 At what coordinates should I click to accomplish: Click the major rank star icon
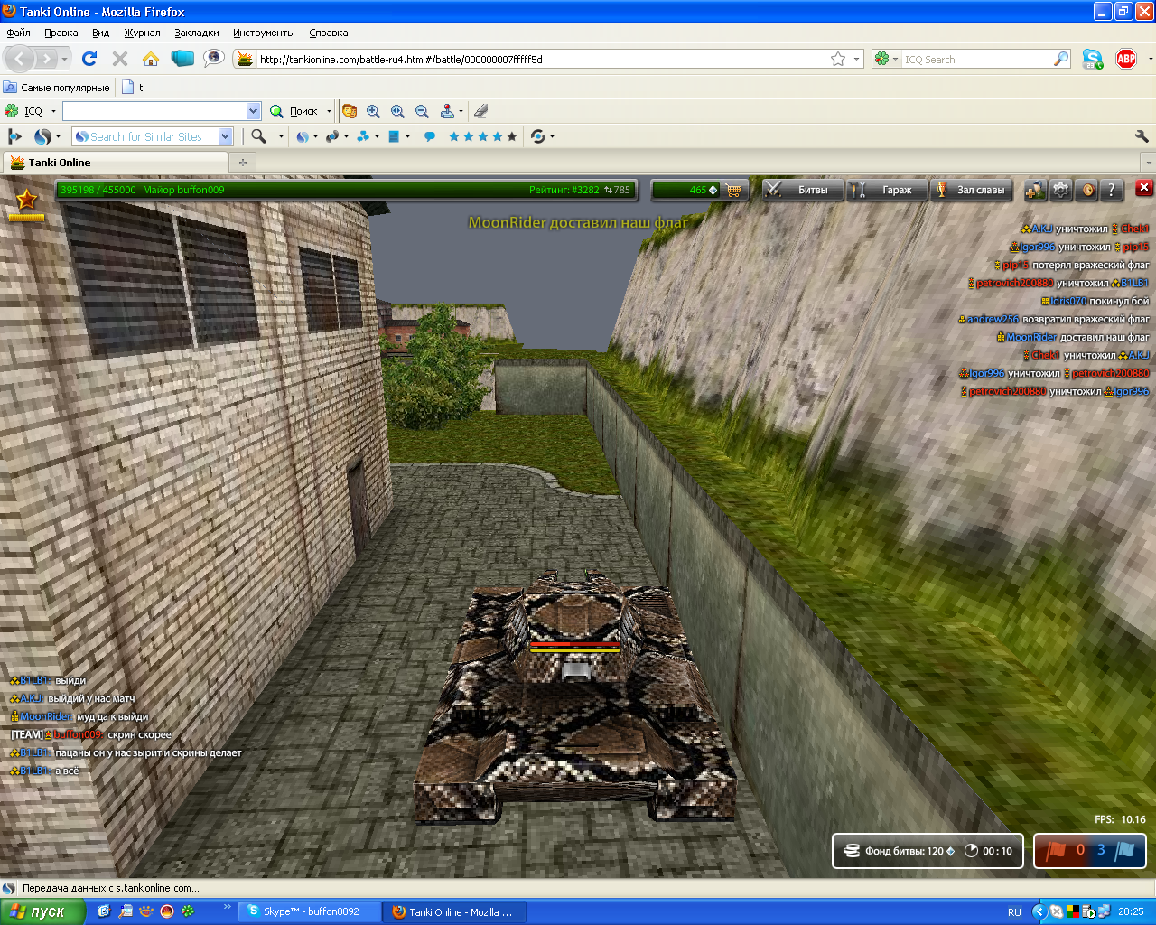(x=27, y=200)
